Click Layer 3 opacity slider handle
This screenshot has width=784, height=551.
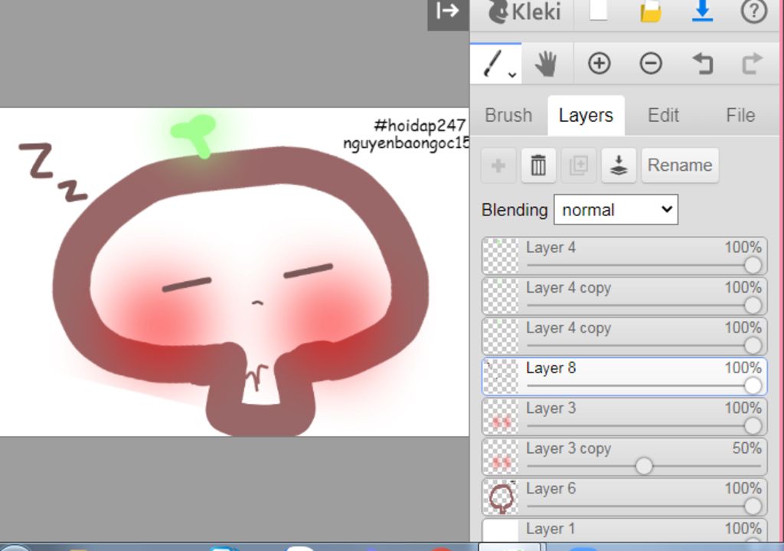point(753,426)
